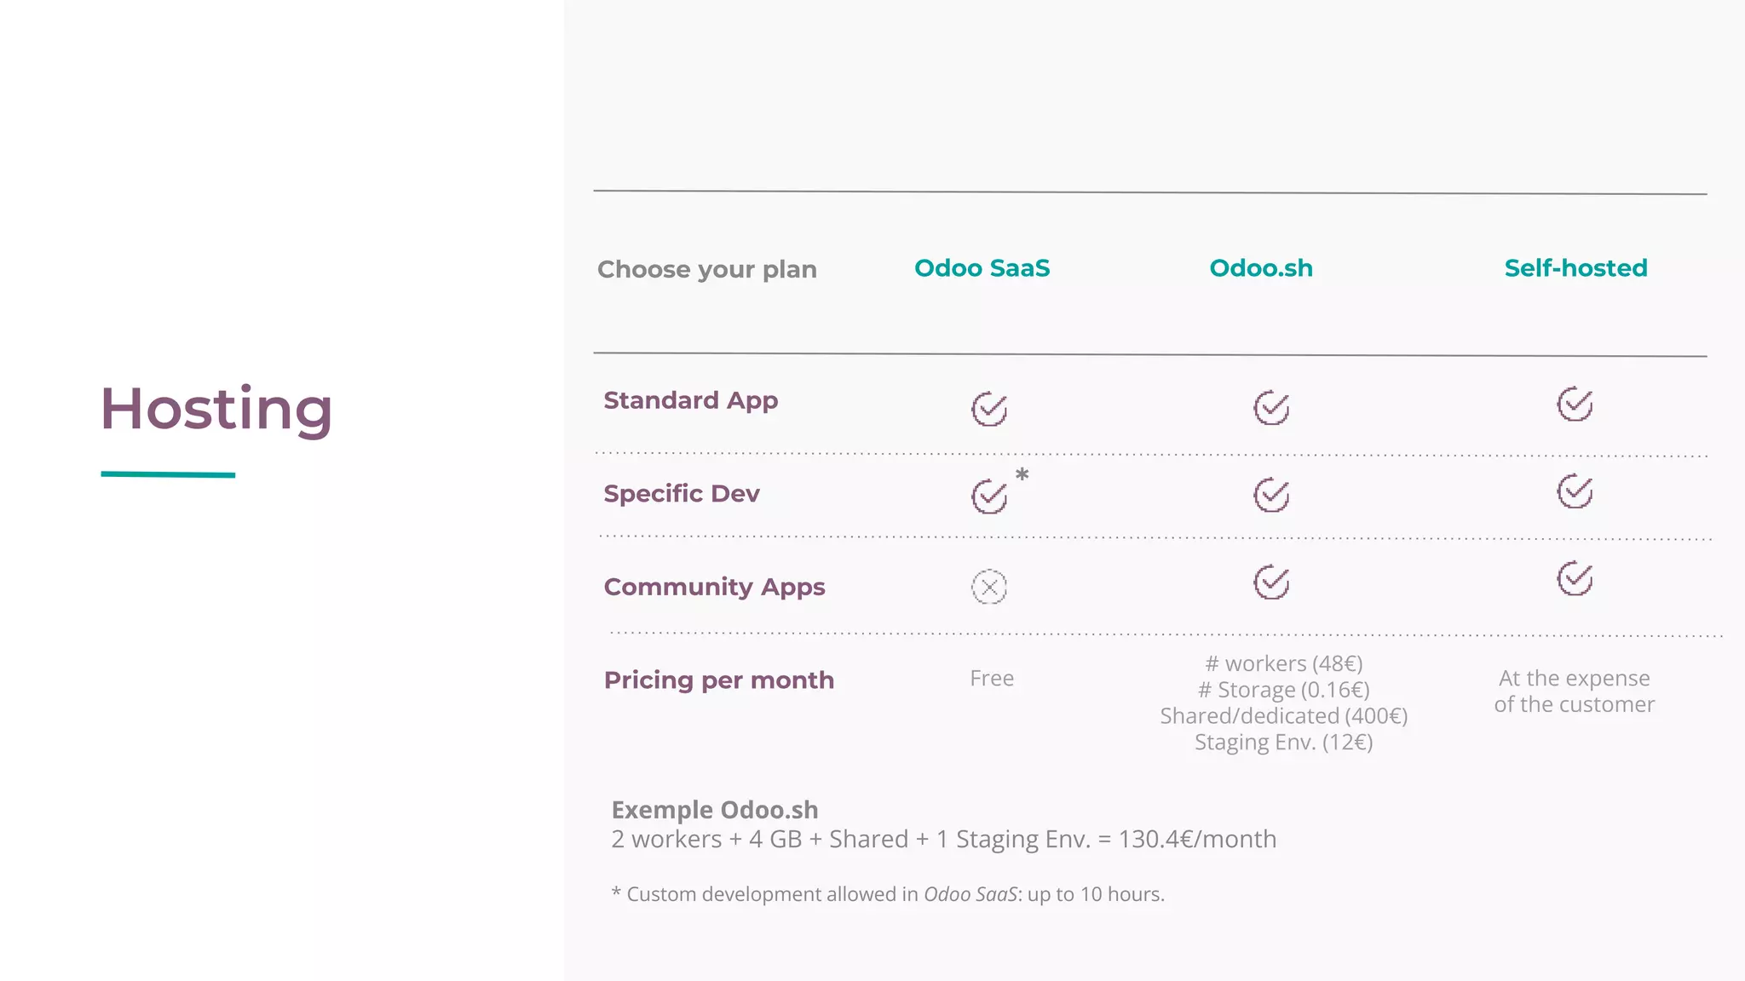Click the Choose your plan label
The height and width of the screenshot is (981, 1745).
706,270
